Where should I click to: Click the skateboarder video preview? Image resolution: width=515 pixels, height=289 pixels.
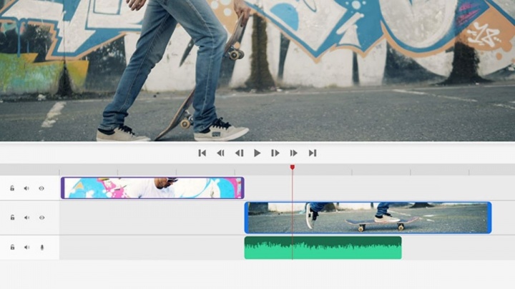point(257,71)
